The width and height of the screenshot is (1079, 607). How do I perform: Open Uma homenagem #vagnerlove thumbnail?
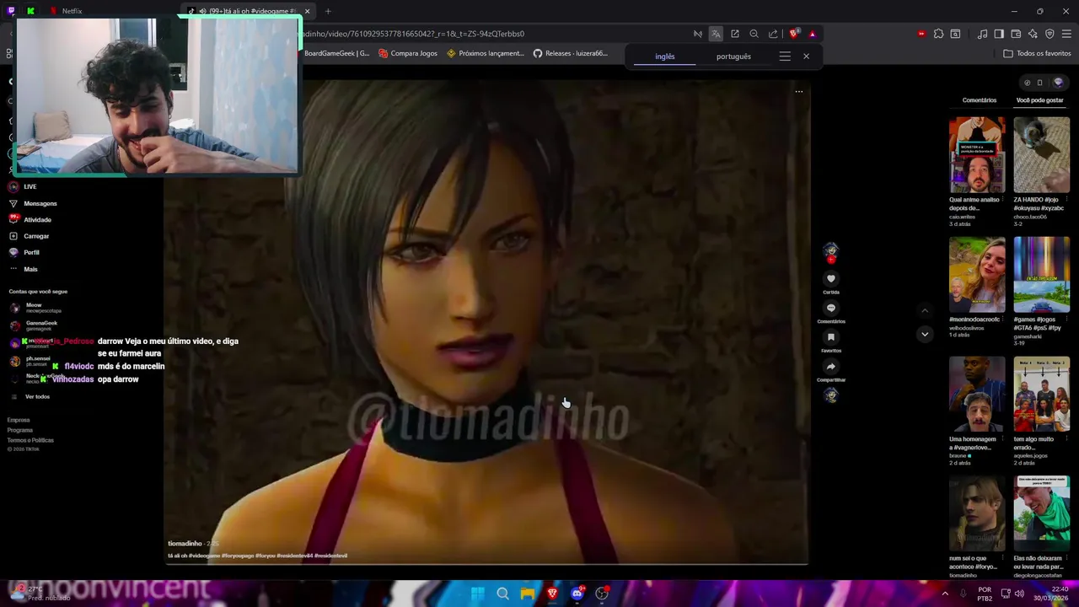977,395
